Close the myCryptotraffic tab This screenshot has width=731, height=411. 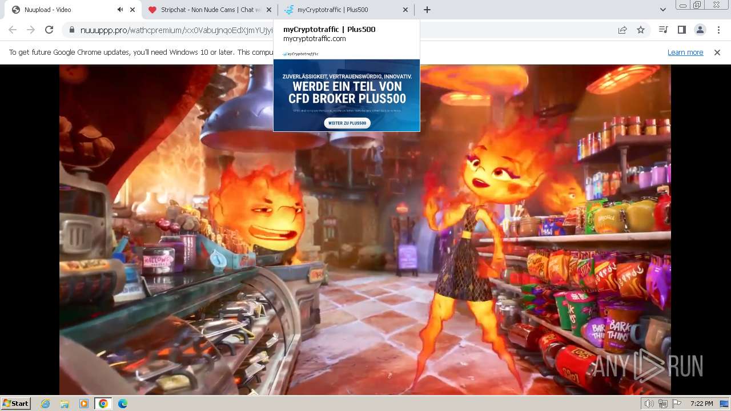(x=405, y=10)
